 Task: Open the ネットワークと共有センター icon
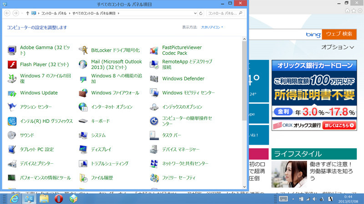click(154, 164)
